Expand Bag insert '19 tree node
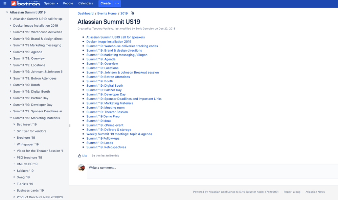Screen dimensions: 338x200 14,124
